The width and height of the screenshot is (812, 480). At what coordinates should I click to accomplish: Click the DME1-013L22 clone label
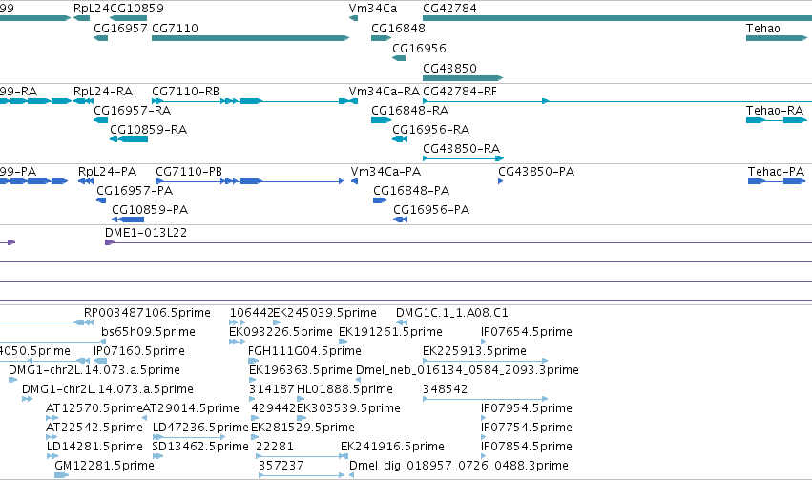[x=146, y=233]
